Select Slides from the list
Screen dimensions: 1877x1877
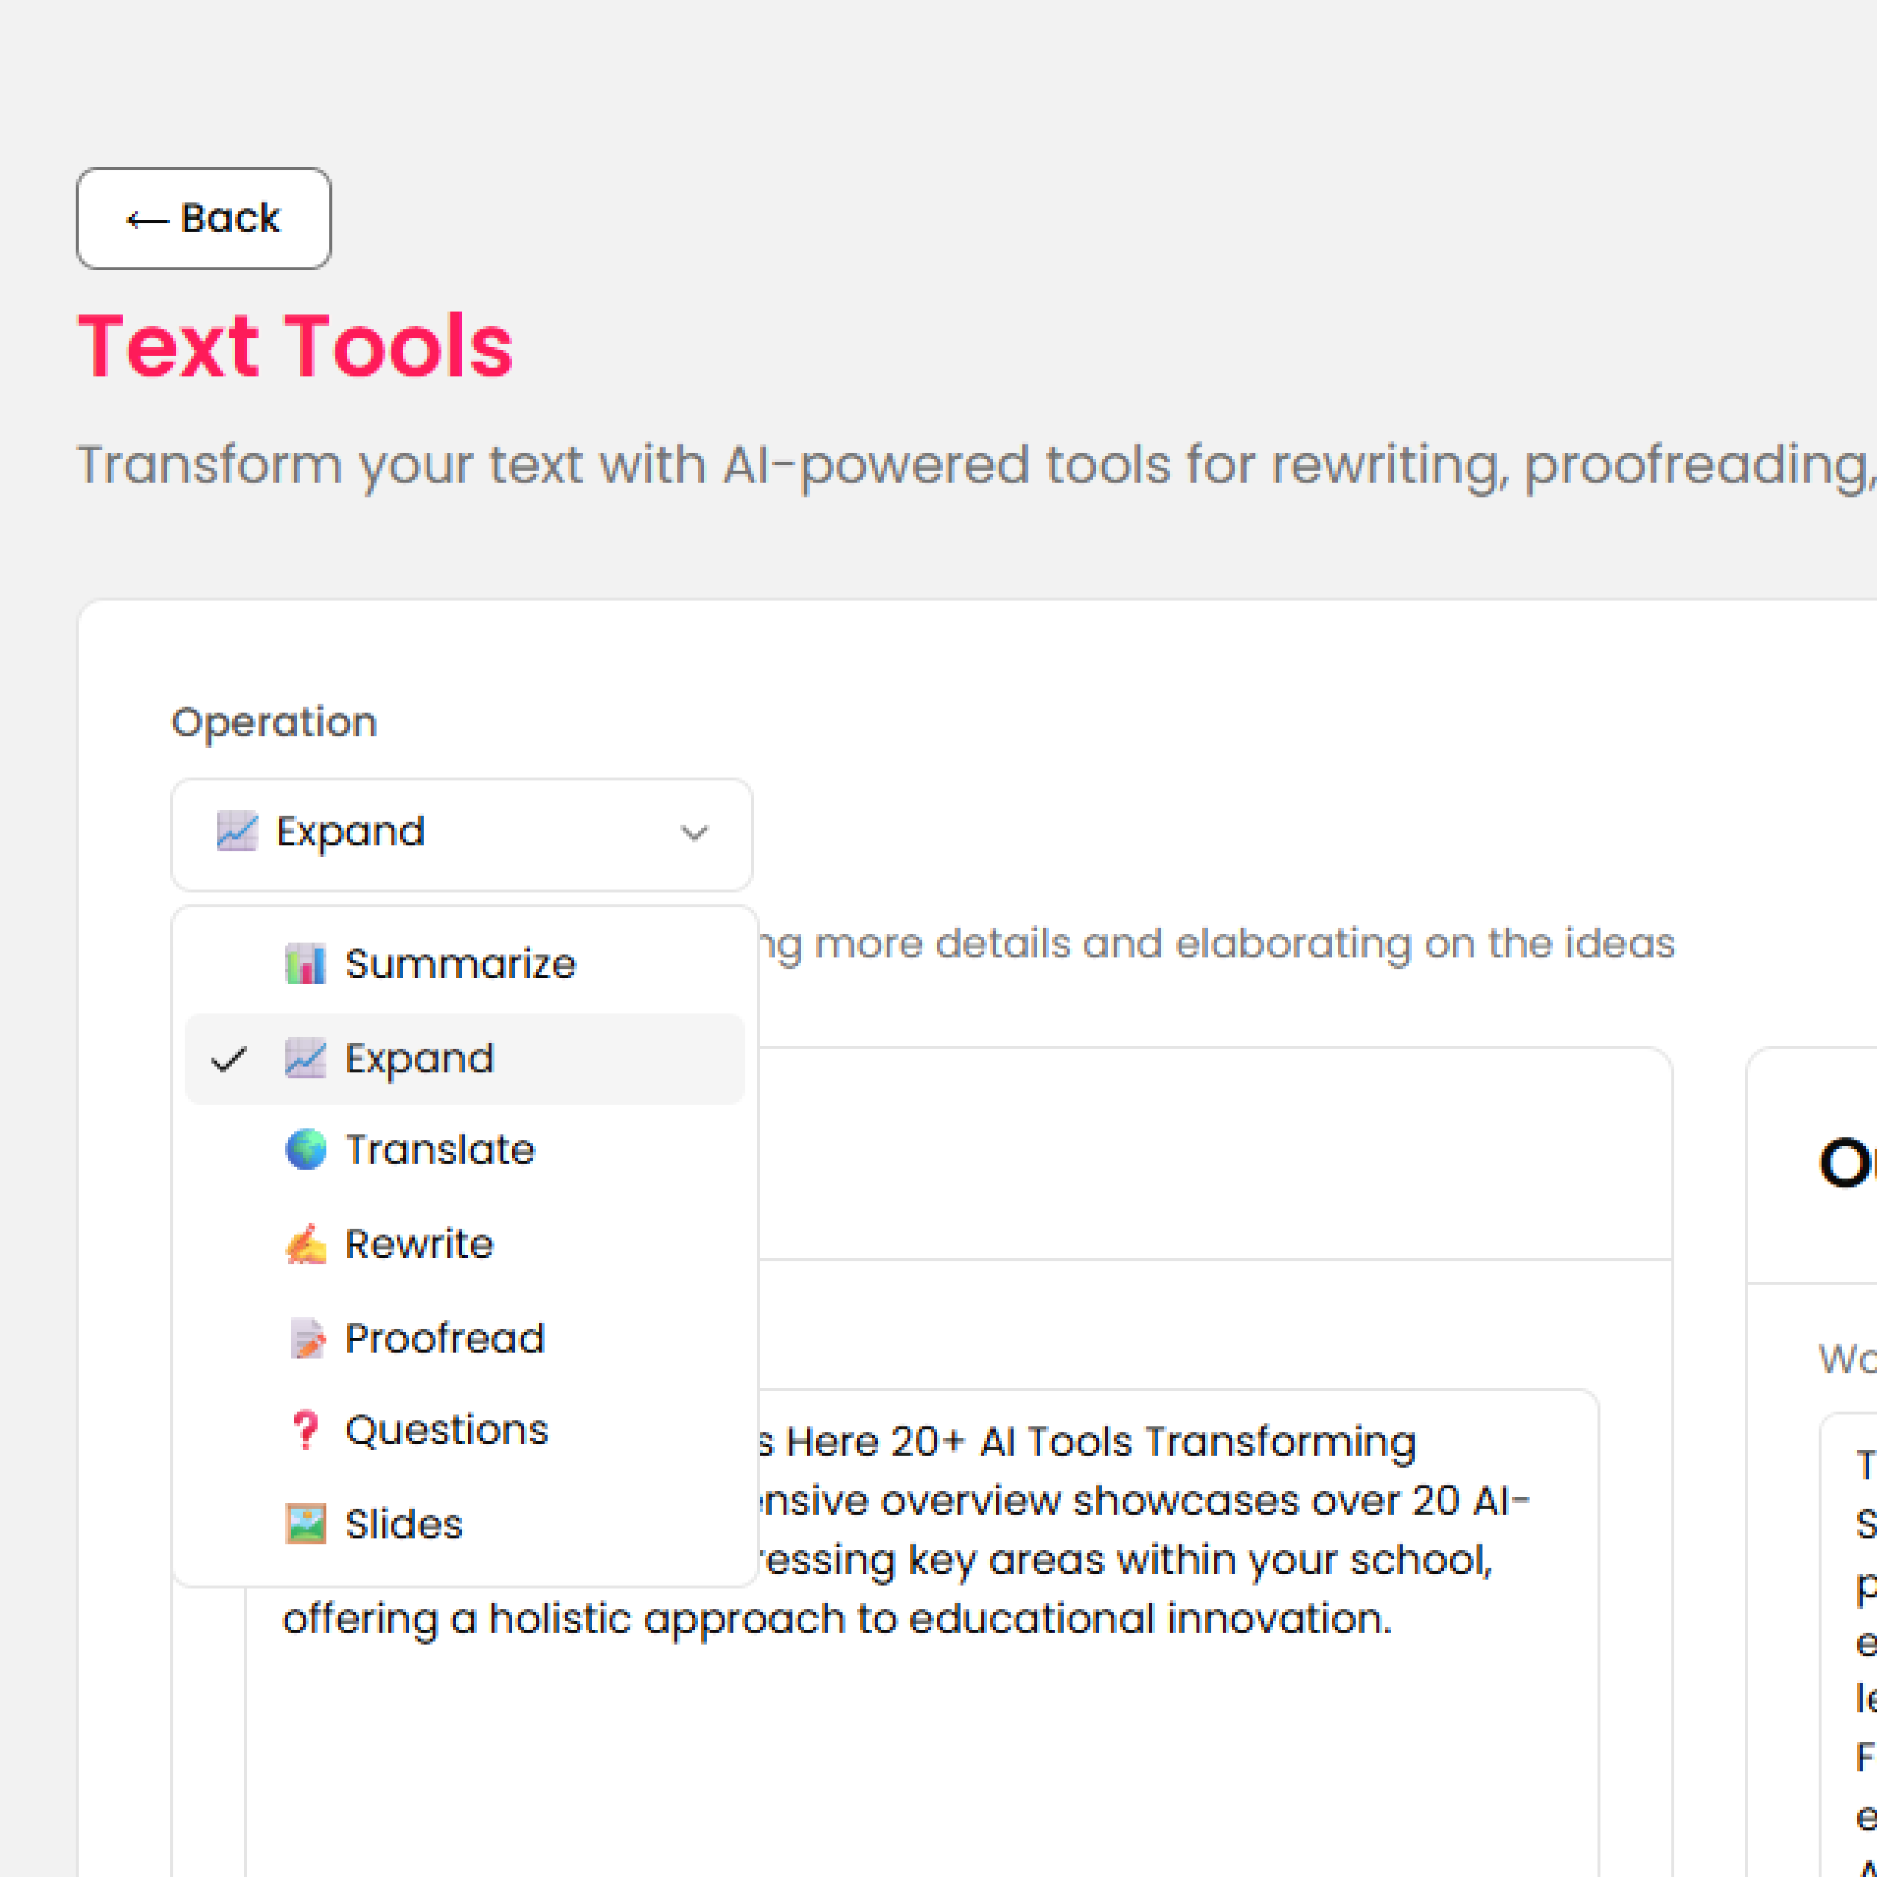(404, 1524)
